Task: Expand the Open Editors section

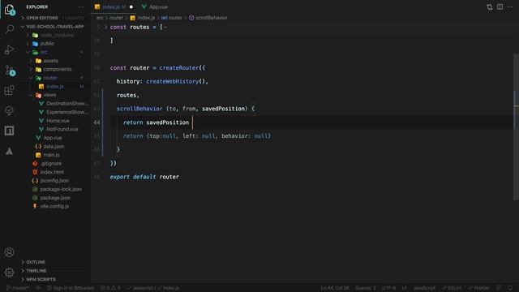Action: pos(41,18)
